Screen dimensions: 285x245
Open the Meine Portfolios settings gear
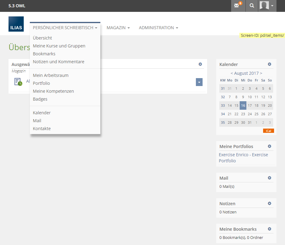[x=269, y=146]
